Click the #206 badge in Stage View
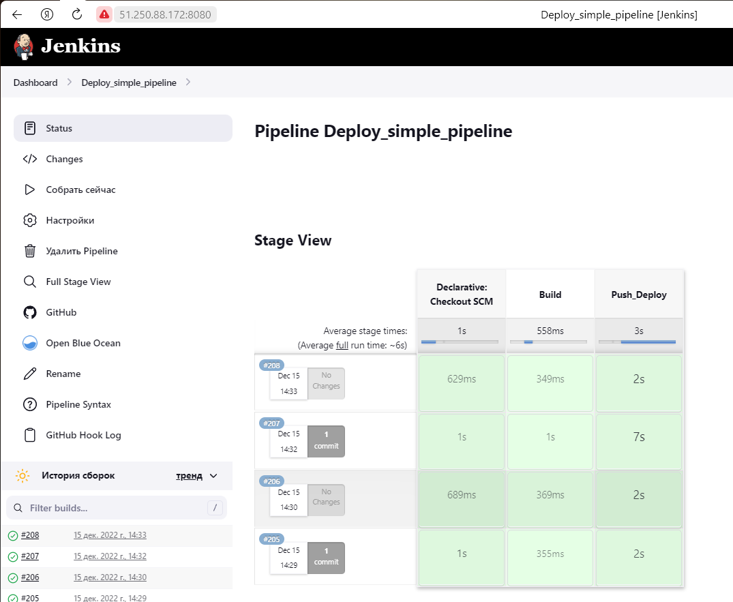The height and width of the screenshot is (602, 733). (x=271, y=481)
